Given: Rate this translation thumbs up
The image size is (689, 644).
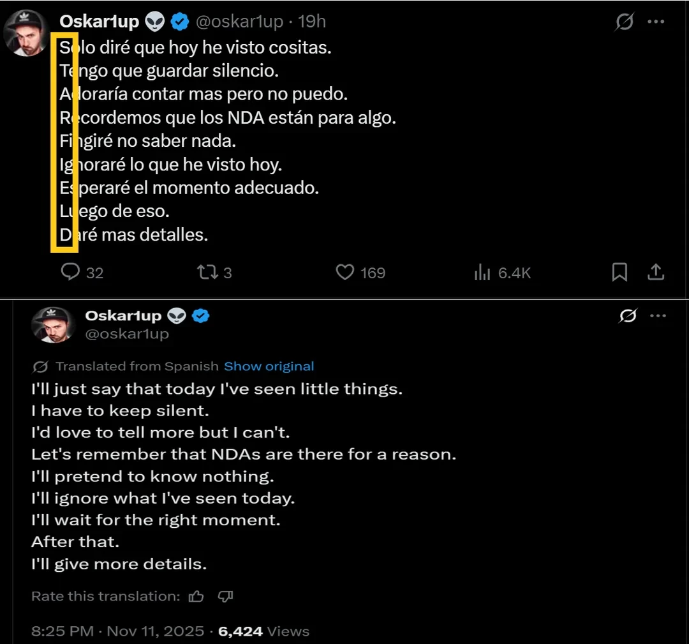Looking at the screenshot, I should click(196, 596).
